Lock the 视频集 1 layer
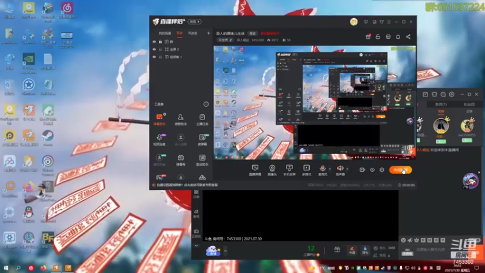This screenshot has width=485, height=273. point(160,57)
